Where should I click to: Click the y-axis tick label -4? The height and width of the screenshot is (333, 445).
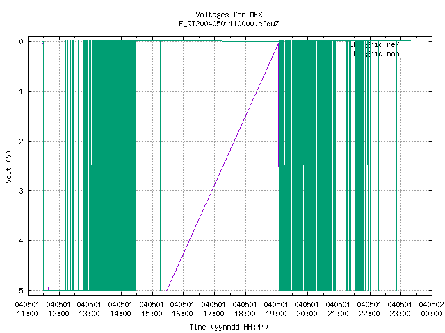point(19,241)
